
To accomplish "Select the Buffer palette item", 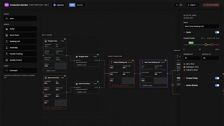I will (x=20, y=29).
